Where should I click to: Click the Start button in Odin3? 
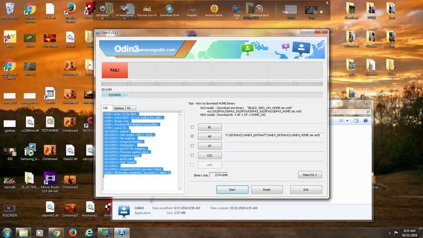tap(232, 190)
